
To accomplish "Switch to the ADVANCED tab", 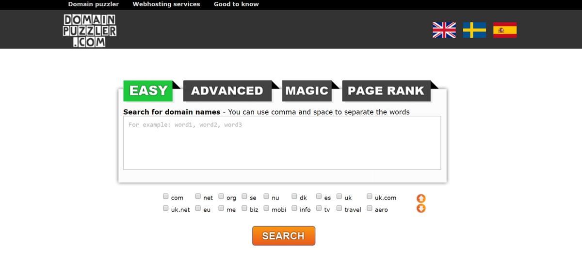I will tap(227, 91).
